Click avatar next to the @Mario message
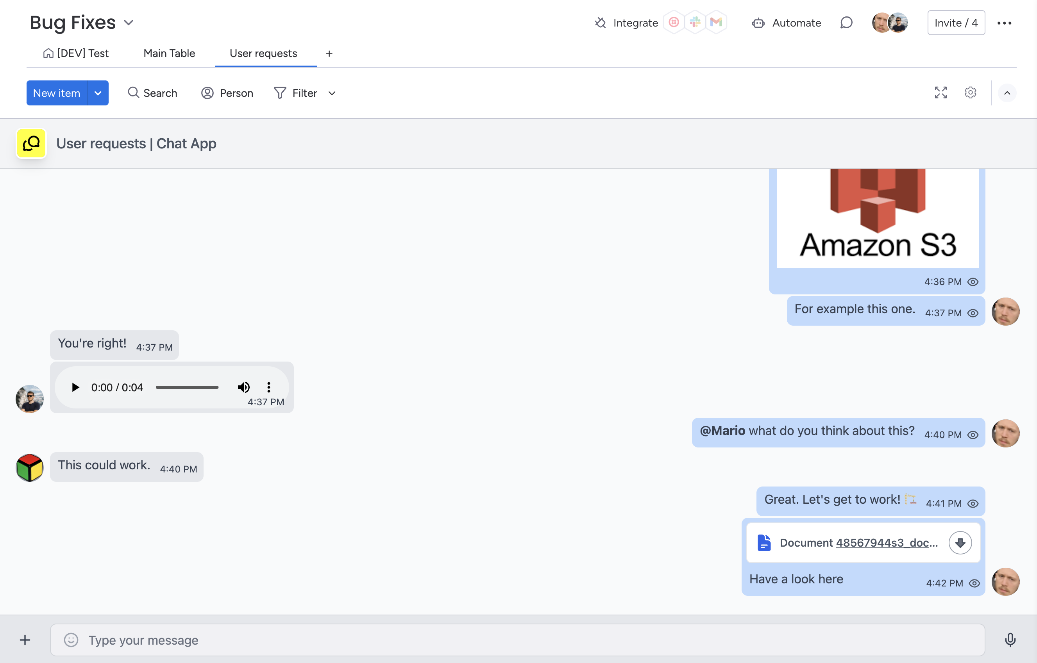1037x663 pixels. pos(1005,433)
